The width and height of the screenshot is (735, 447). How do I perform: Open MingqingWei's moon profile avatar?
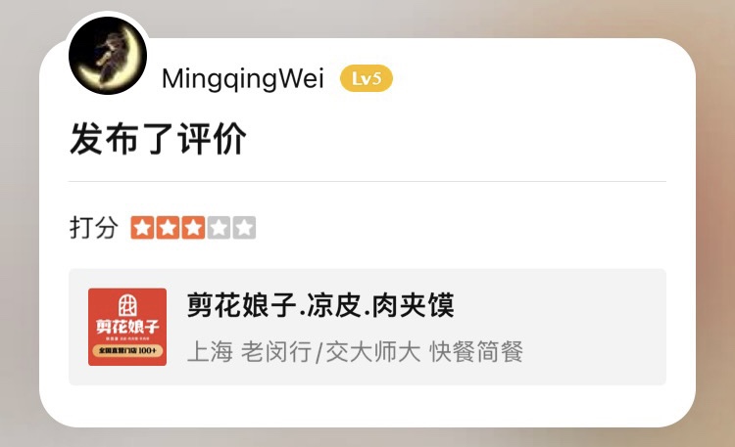pos(108,55)
